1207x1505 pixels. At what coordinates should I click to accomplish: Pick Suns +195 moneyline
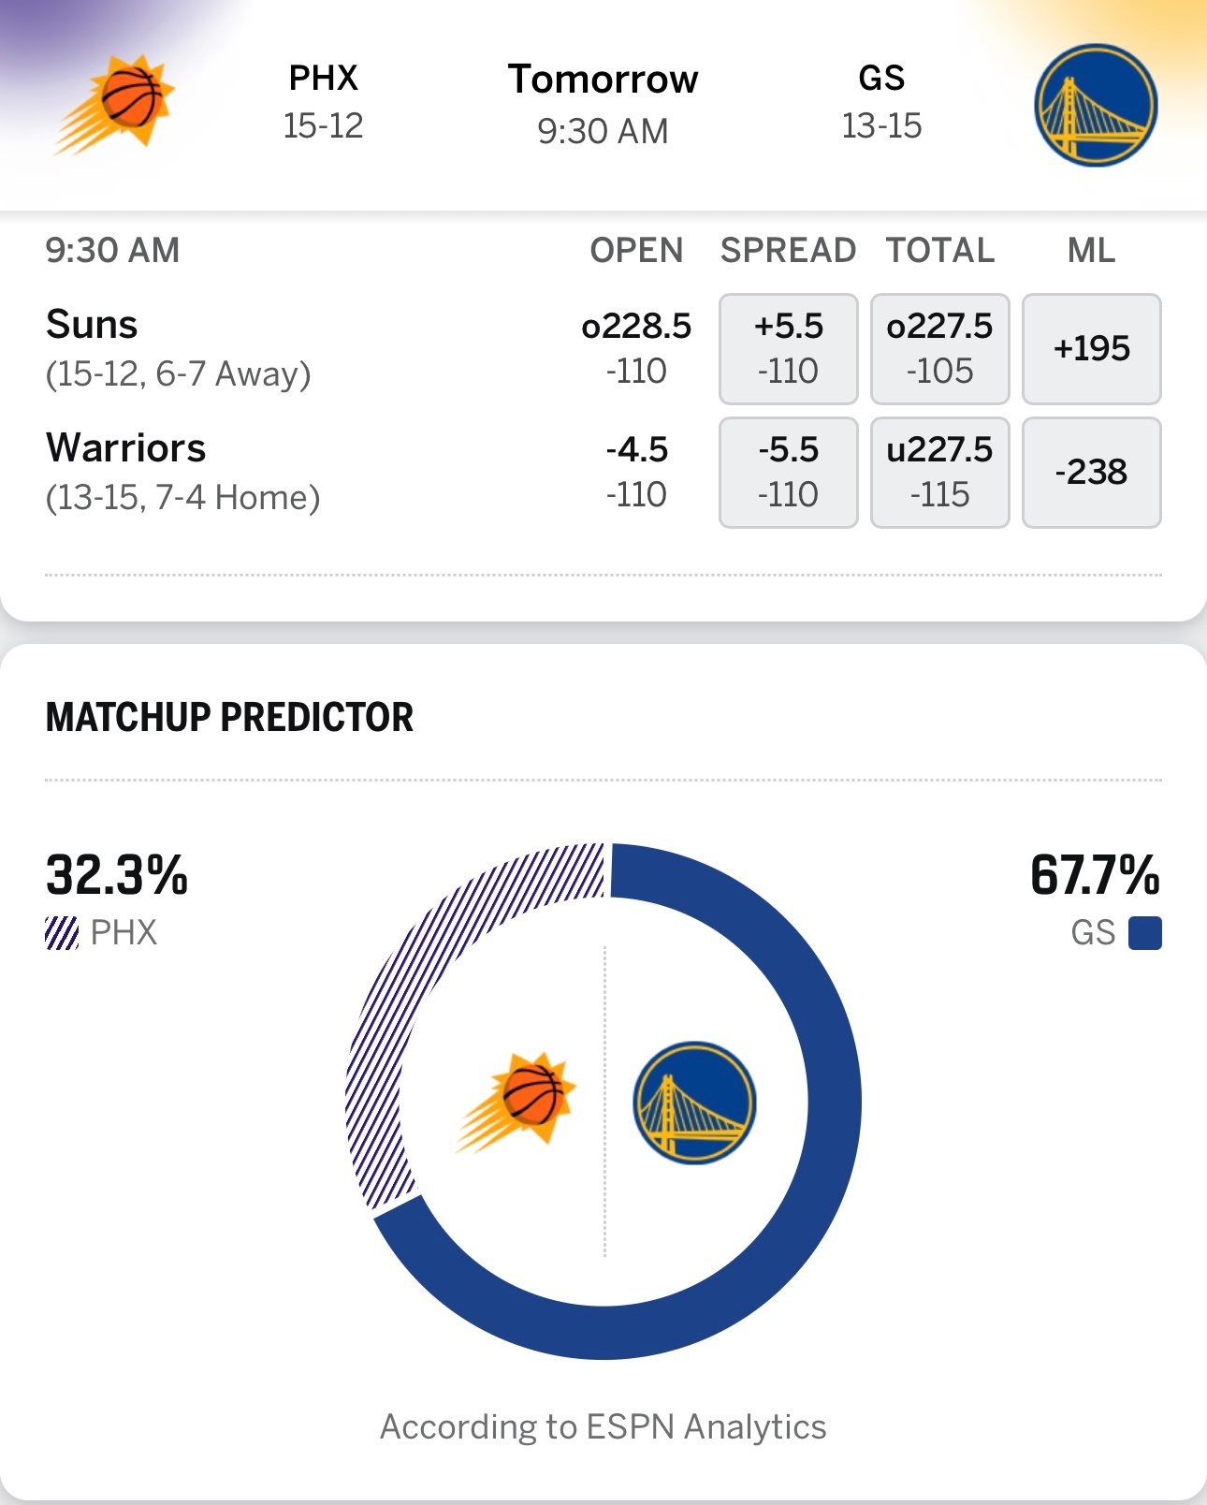pos(1091,348)
